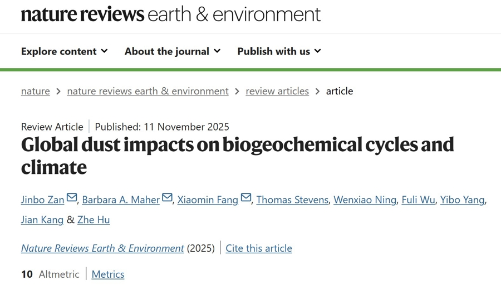Open Yibo Yang author link
This screenshot has height=305, width=501.
pos(462,200)
